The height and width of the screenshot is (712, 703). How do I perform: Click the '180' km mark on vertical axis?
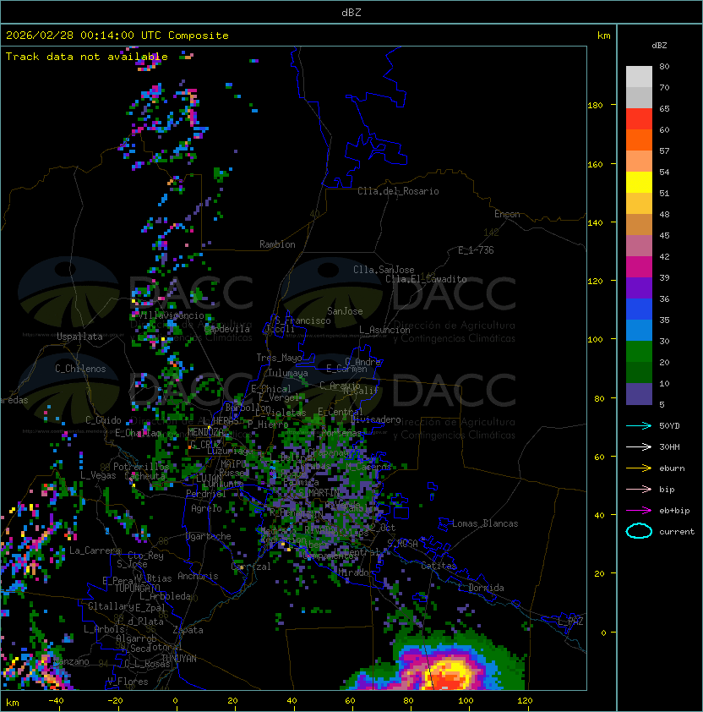[x=595, y=106]
